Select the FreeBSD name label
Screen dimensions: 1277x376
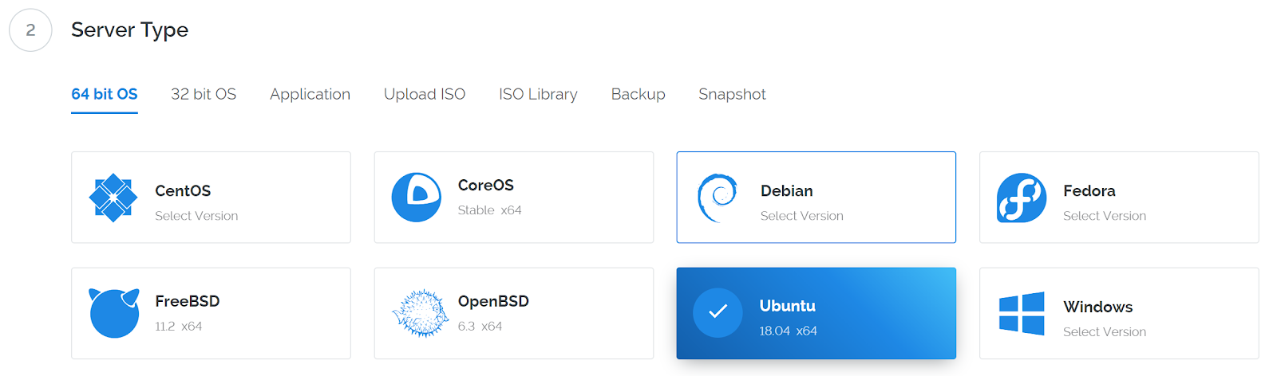point(187,301)
